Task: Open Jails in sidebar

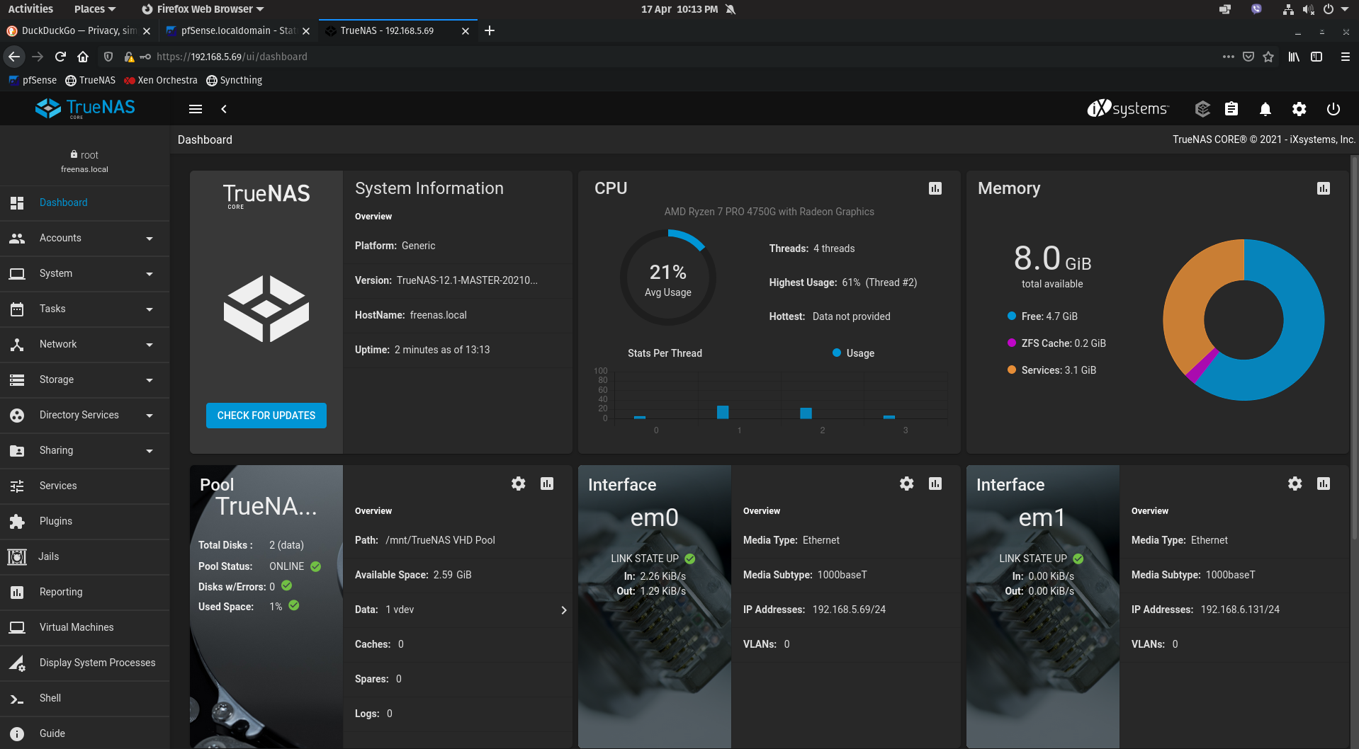Action: pos(85,557)
